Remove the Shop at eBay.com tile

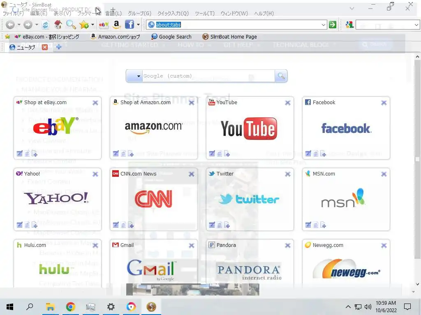click(95, 103)
